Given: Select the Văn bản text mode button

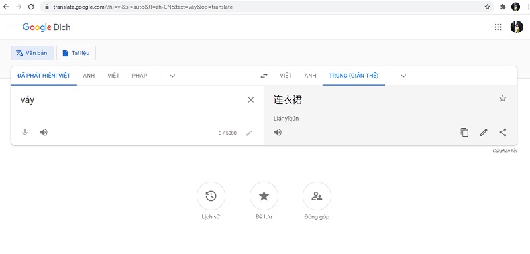Looking at the screenshot, I should pos(32,53).
